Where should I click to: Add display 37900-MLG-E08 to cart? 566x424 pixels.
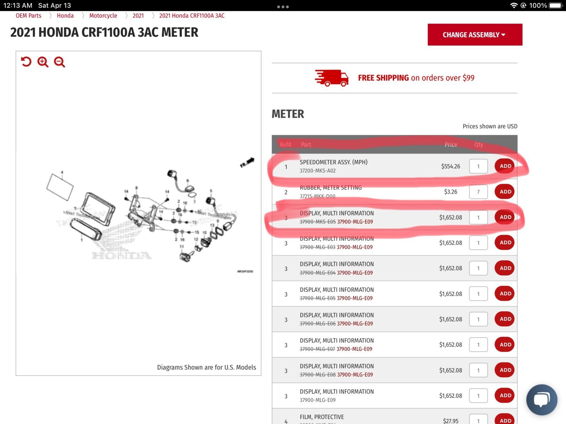pos(505,370)
